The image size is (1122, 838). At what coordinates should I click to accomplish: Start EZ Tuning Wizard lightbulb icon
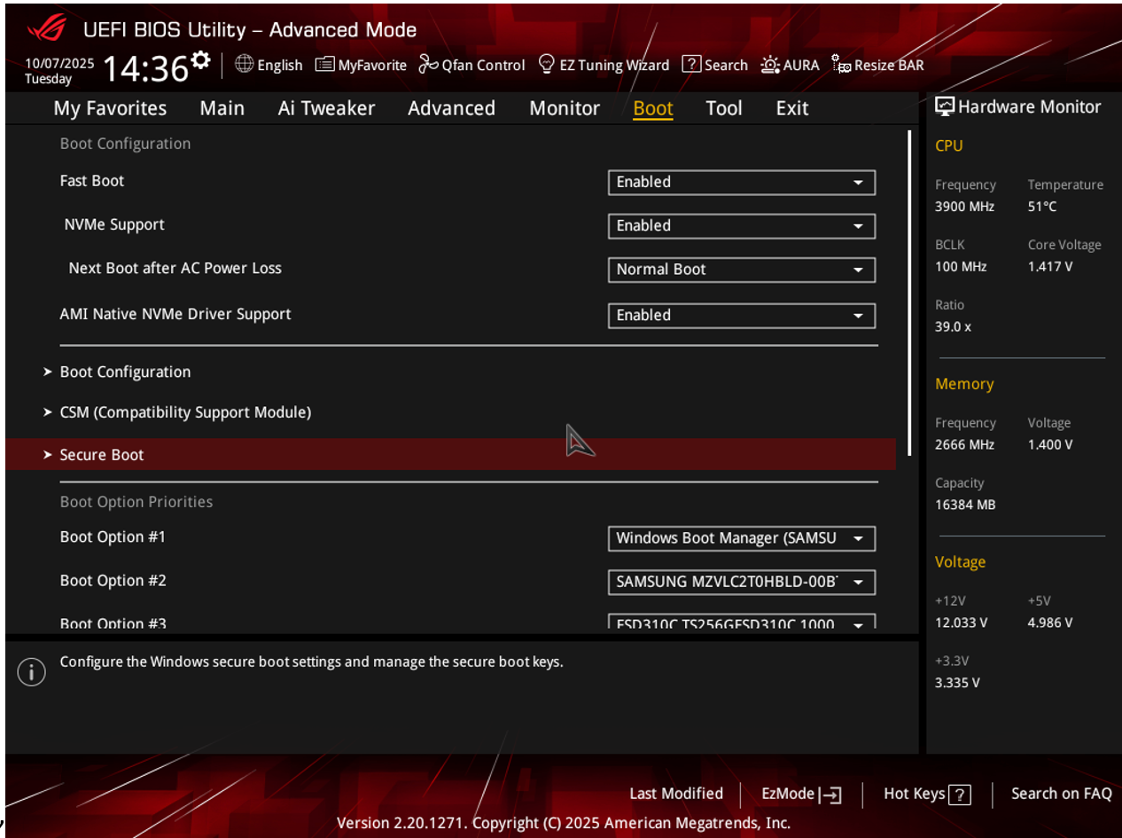[x=547, y=65]
